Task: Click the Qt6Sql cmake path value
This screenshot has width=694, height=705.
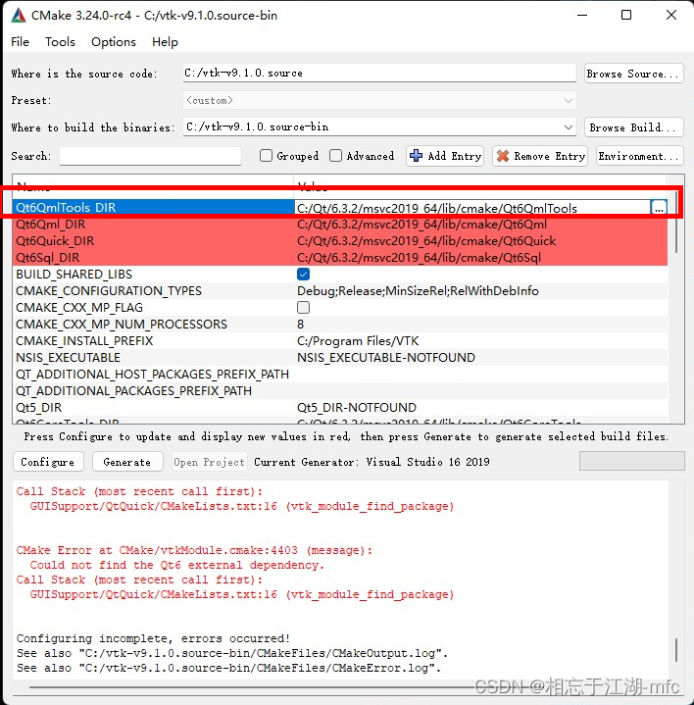Action: click(x=419, y=258)
